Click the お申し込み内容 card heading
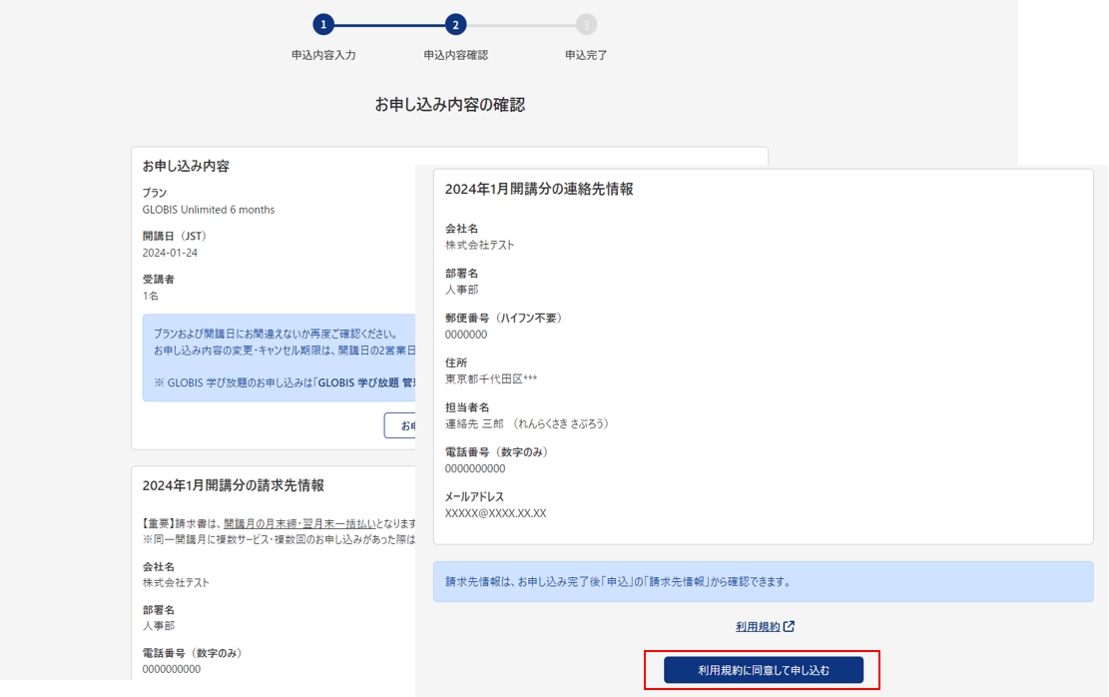Viewport: 1109px width, 697px height. coord(186,167)
